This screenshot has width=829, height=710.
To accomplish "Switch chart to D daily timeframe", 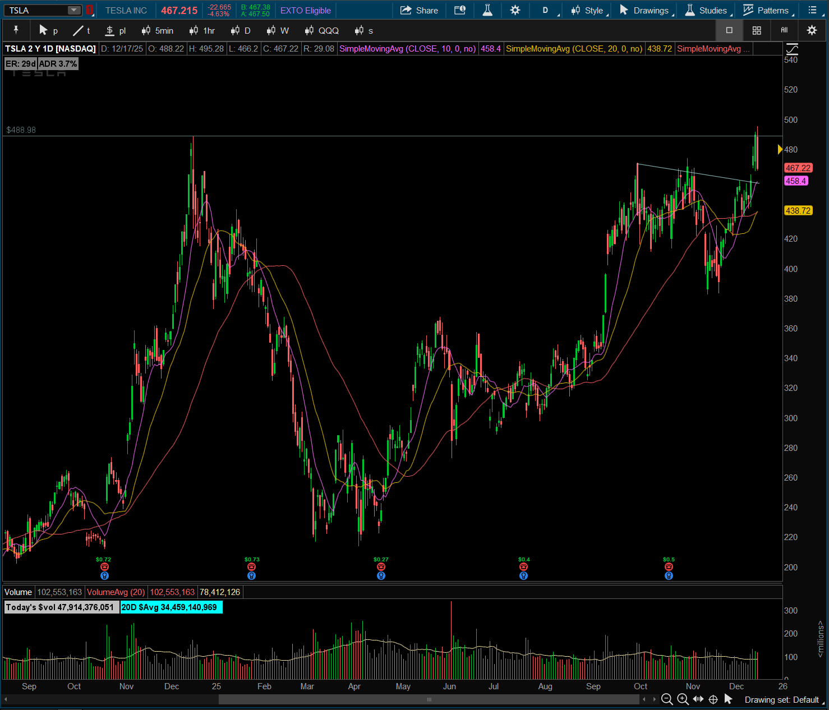I will tap(241, 30).
